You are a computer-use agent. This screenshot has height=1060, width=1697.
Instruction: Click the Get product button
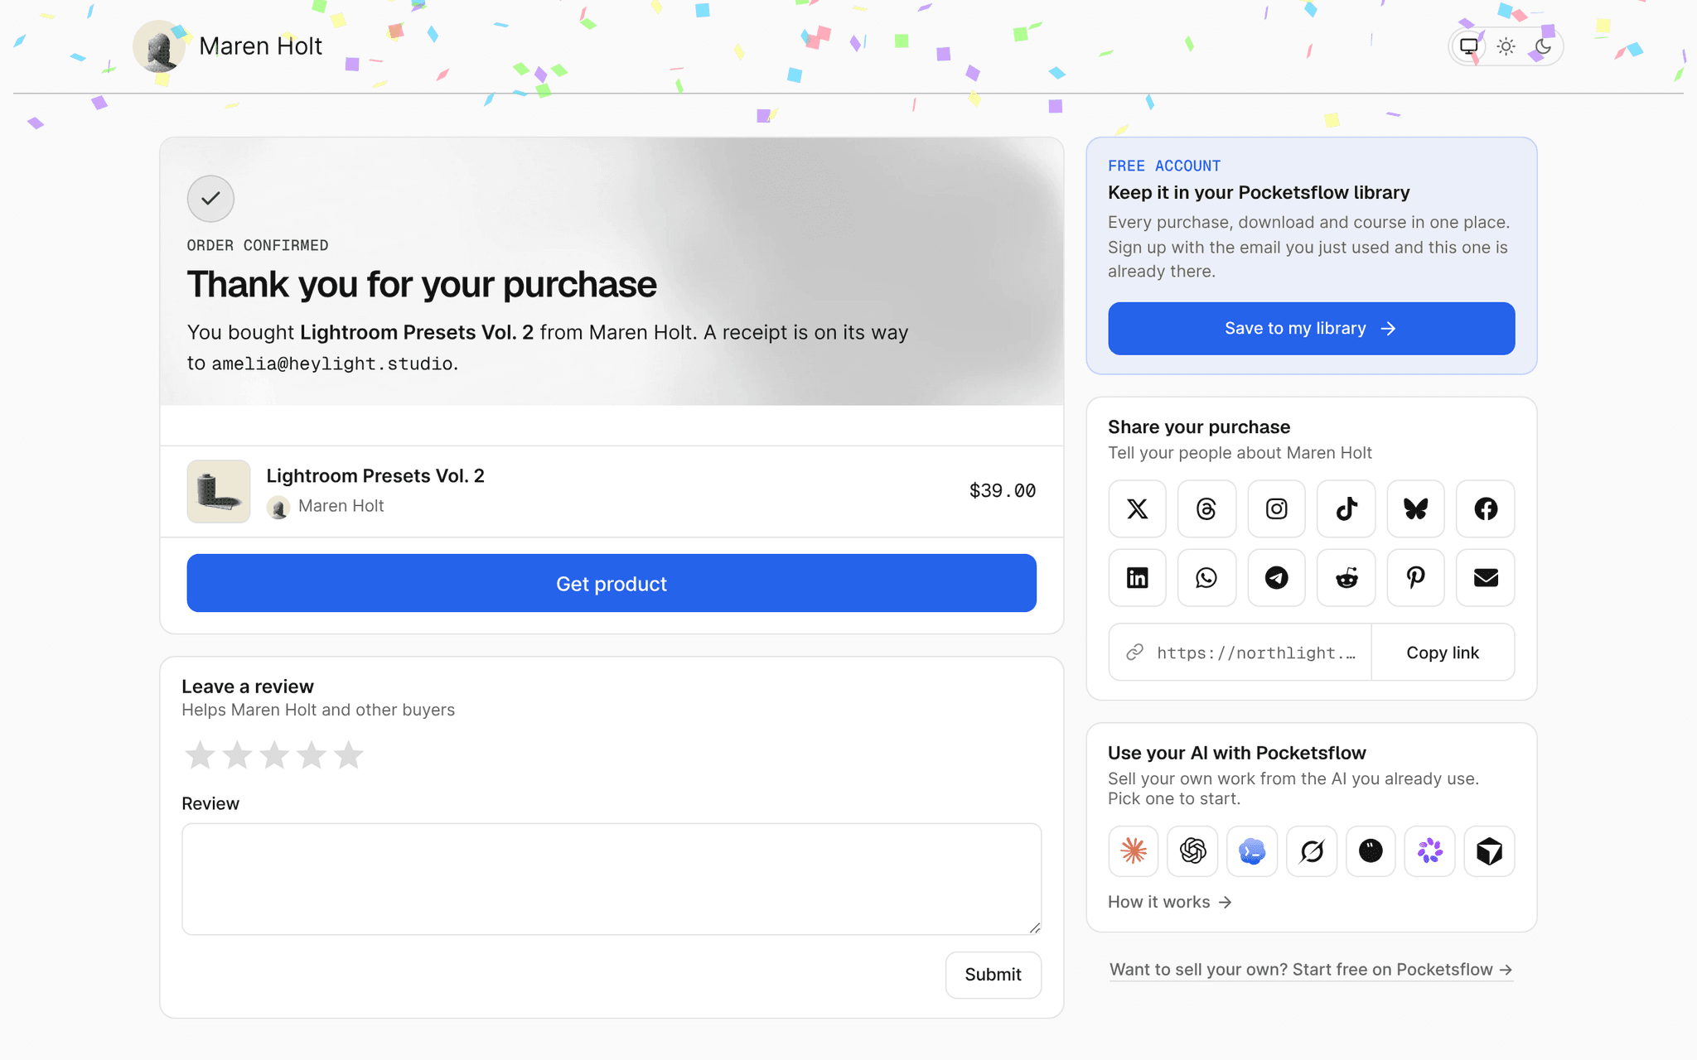click(612, 583)
